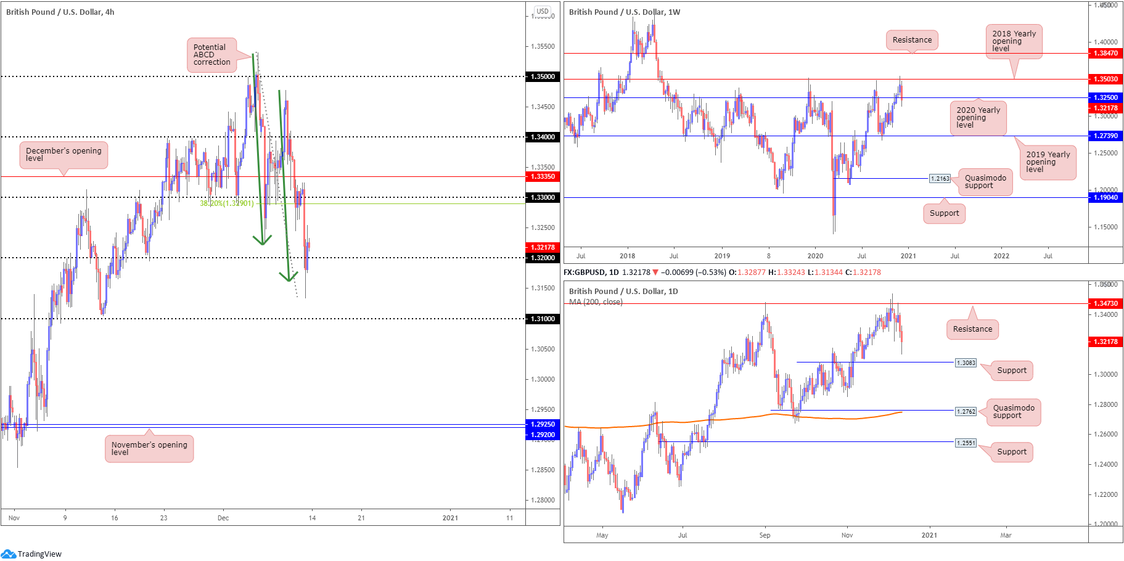Click the FX:GBPUSD, 1D quote header
The height and width of the screenshot is (561, 1124).
pyautogui.click(x=722, y=272)
